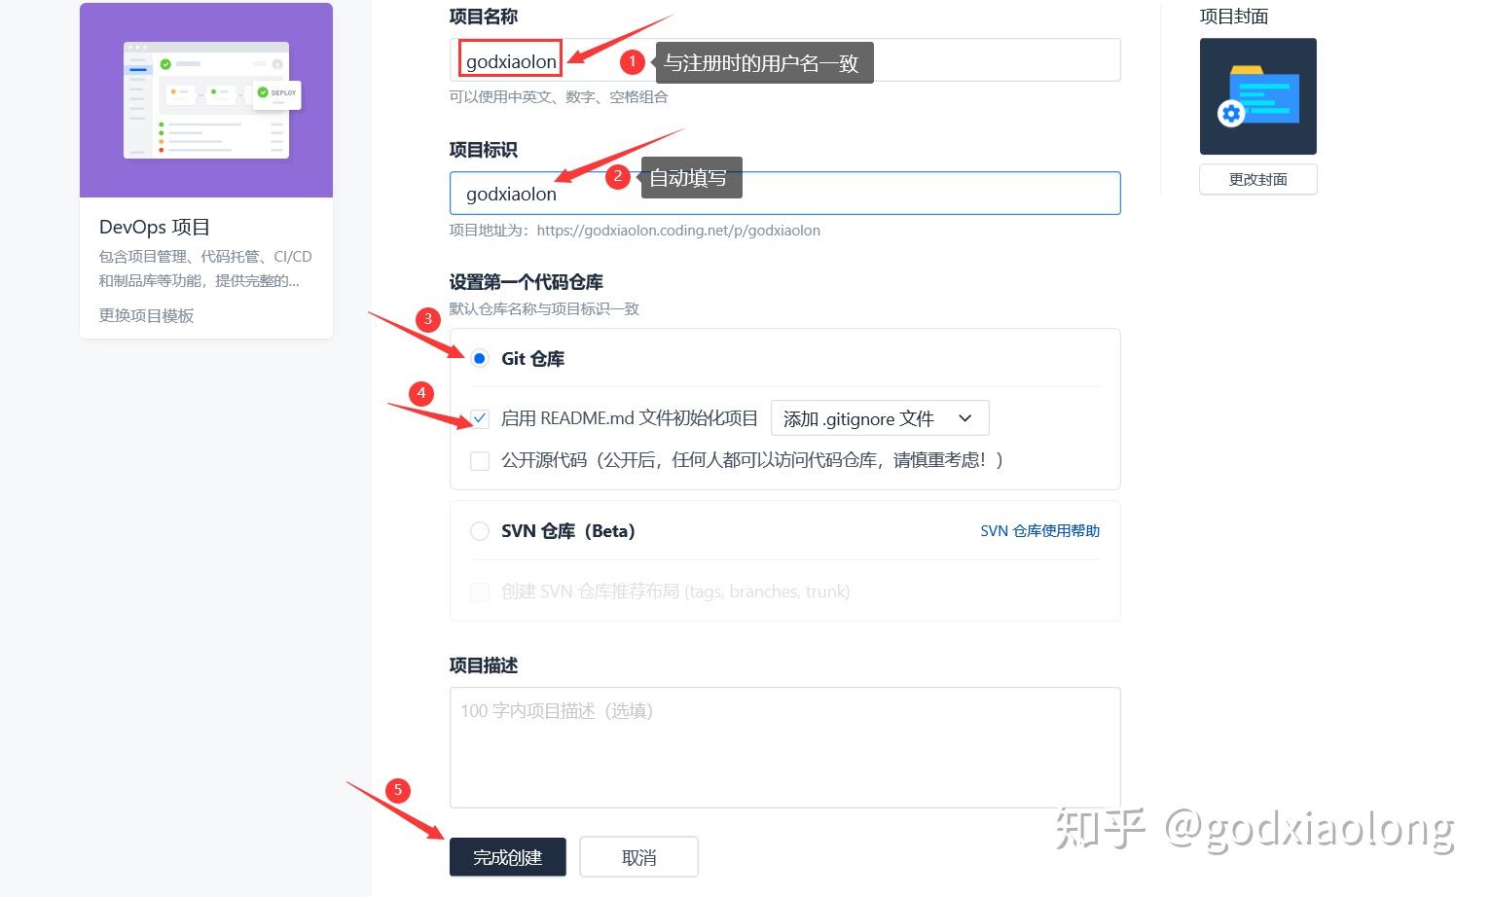Click 更换项目模板 to change template

coord(146,315)
